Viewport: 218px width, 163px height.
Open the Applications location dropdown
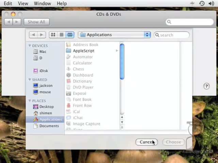[114, 35]
